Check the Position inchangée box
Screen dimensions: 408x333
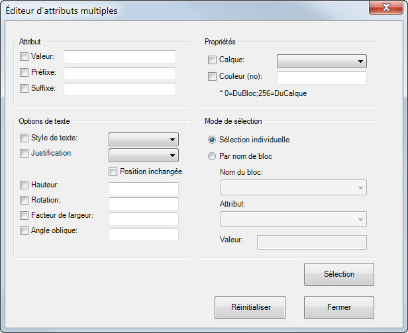click(x=113, y=171)
